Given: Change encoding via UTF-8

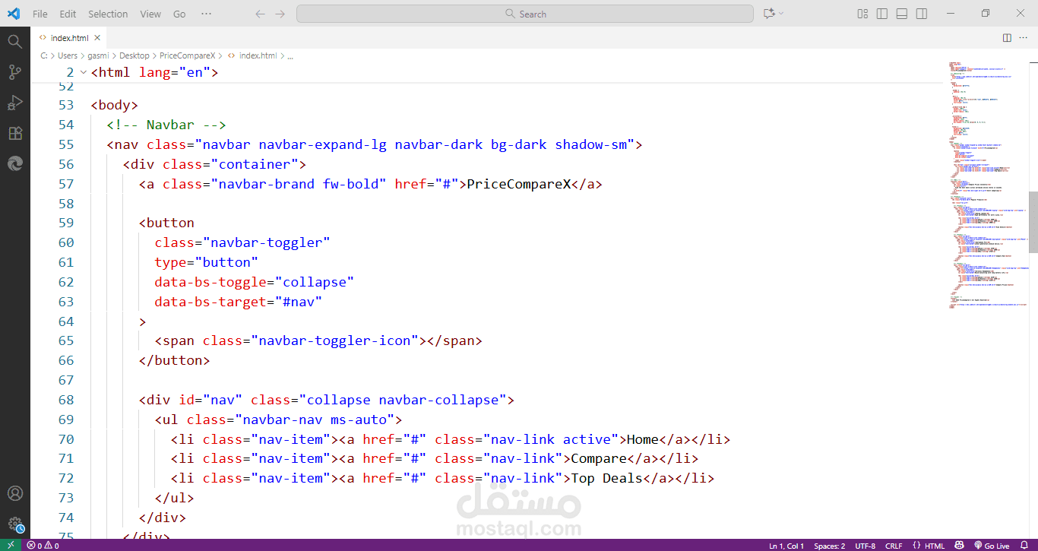Looking at the screenshot, I should coord(865,546).
